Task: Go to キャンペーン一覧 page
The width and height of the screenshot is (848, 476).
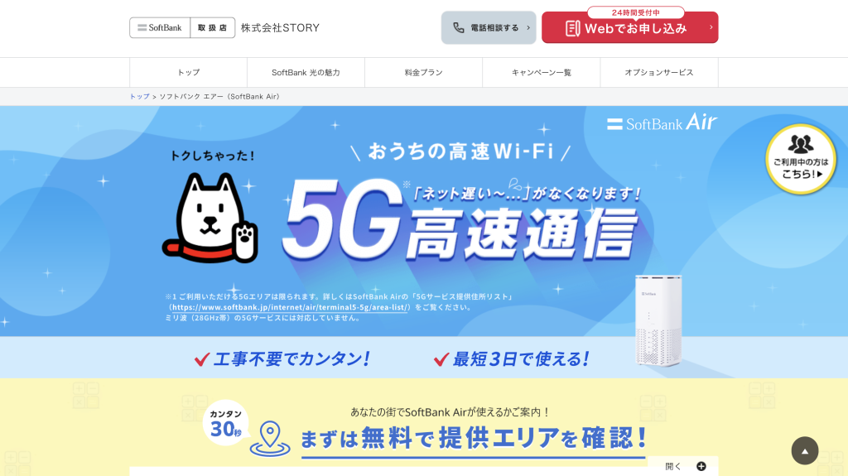Action: click(542, 73)
